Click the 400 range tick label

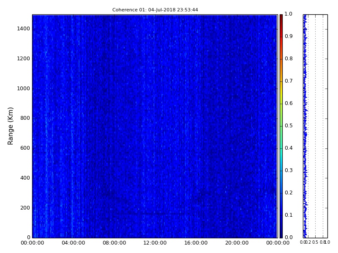25,178
